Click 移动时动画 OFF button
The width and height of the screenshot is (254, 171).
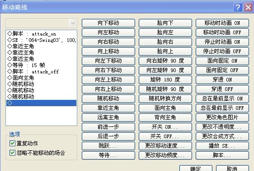pos(222,32)
